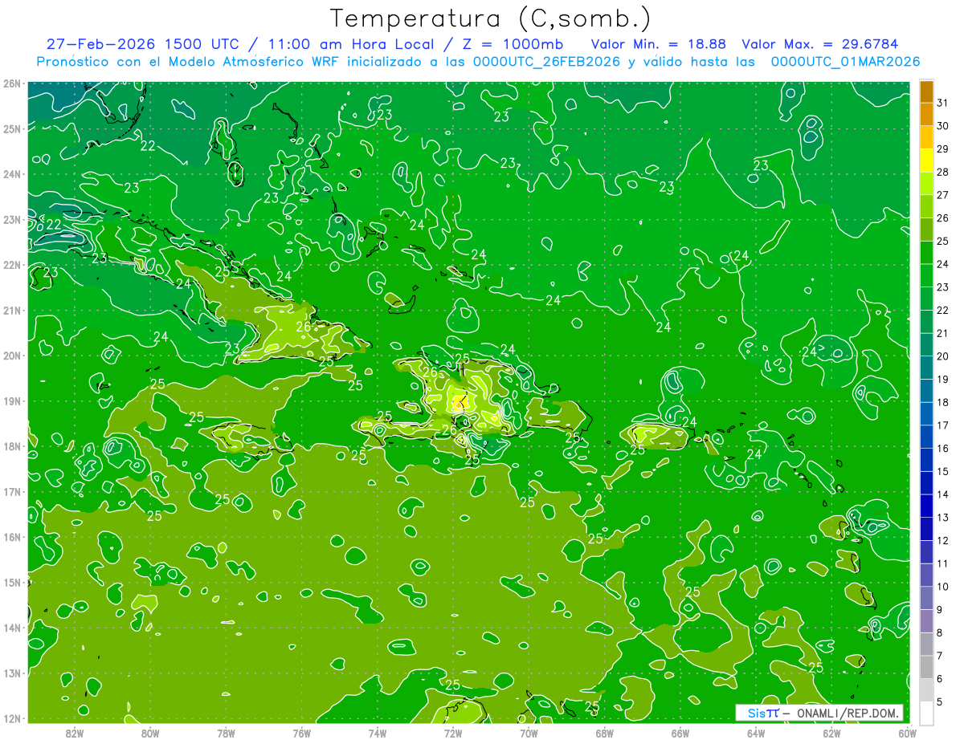Select the gold swatch between 29 and 30
The height and width of the screenshot is (744, 964).
pyautogui.click(x=926, y=138)
